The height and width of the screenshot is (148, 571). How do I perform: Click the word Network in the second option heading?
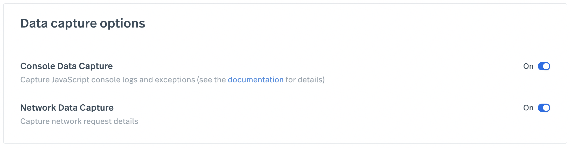pyautogui.click(x=38, y=108)
